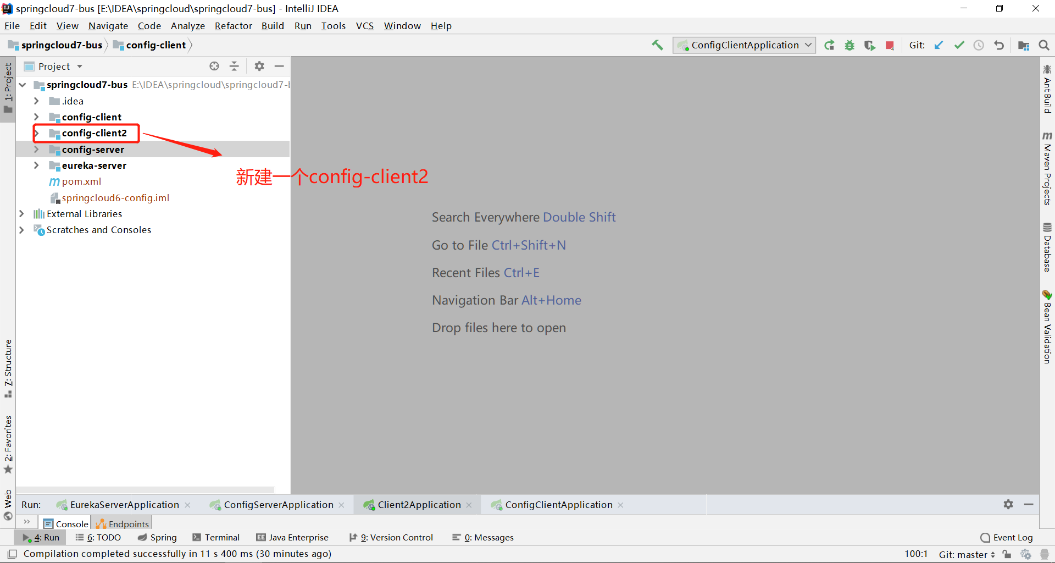1055x563 pixels.
Task: Expand the eureka-server module
Action: pos(36,165)
